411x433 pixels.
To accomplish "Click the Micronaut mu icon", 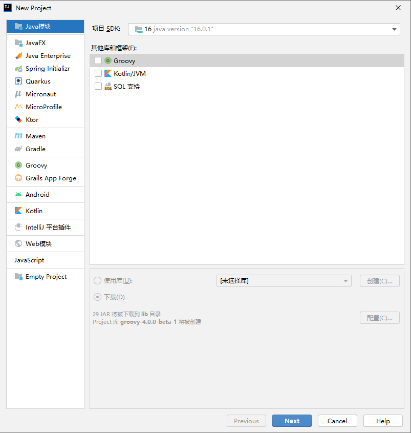I will (x=18, y=94).
